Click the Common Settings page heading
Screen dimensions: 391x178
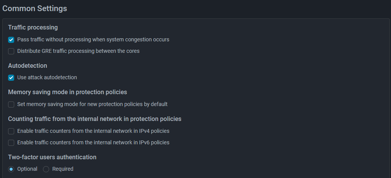(35, 8)
